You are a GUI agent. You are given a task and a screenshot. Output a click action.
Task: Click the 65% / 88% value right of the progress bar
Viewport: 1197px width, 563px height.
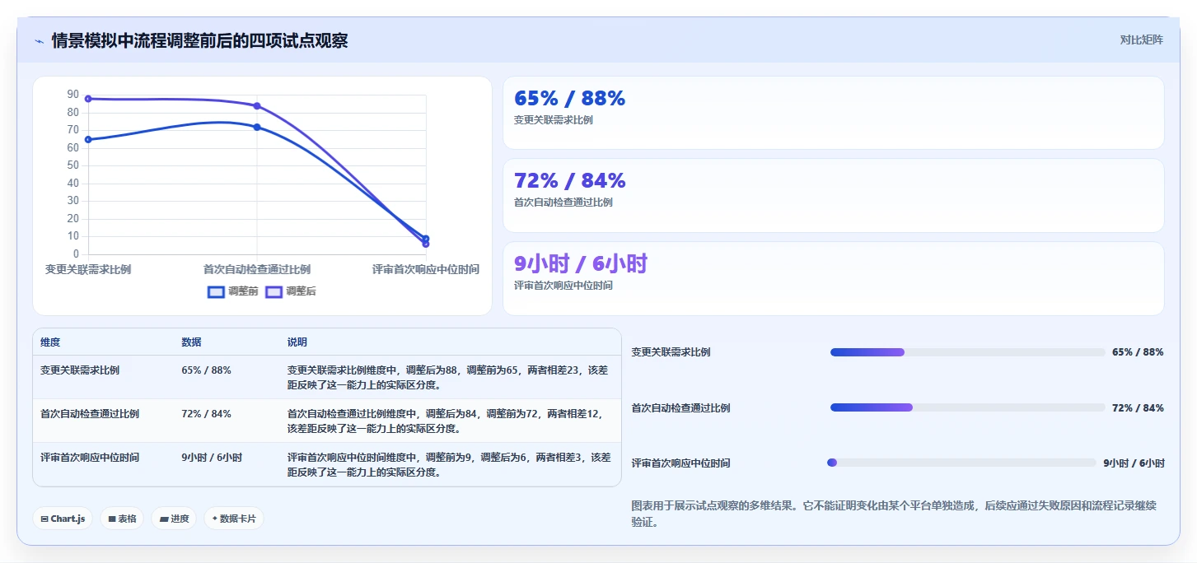(x=1138, y=352)
